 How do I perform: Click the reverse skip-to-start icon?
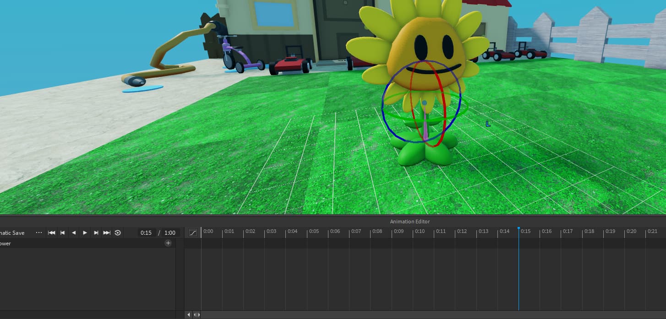click(51, 232)
